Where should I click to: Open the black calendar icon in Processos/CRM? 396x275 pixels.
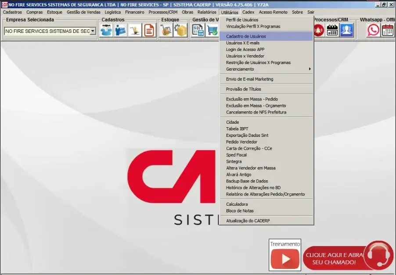(332, 31)
